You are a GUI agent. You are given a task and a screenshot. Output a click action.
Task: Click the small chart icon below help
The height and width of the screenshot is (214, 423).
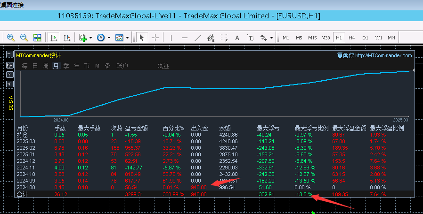tap(9, 84)
